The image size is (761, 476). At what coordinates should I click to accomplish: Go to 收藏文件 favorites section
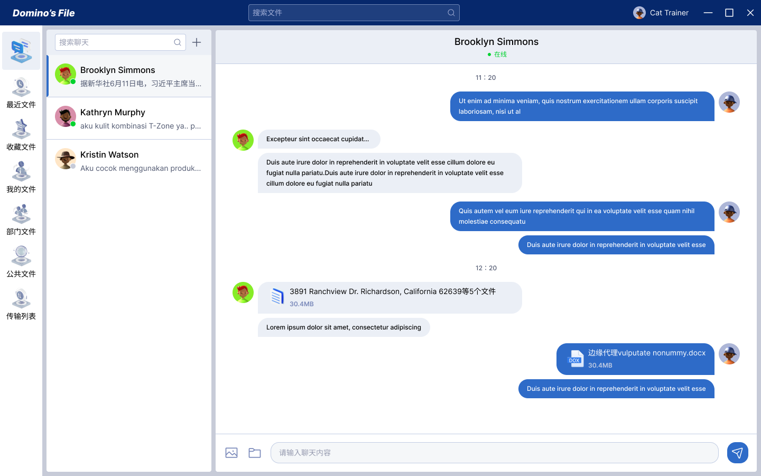[21, 135]
